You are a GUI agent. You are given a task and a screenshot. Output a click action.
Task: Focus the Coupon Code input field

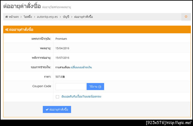tap(71, 87)
